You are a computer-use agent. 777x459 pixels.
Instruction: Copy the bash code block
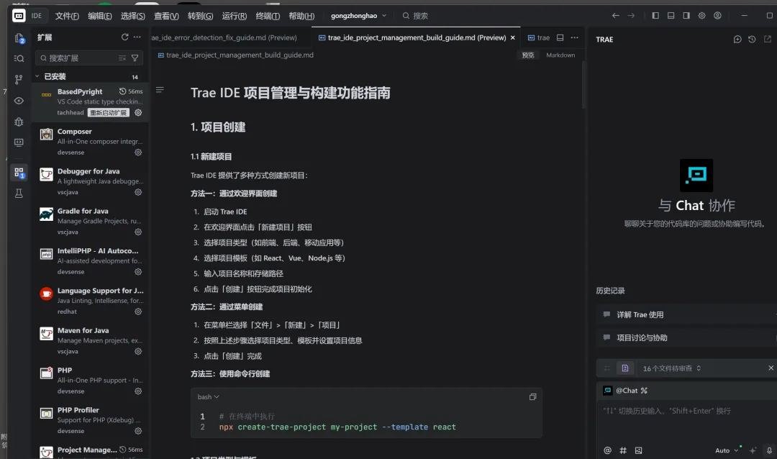[x=532, y=396]
